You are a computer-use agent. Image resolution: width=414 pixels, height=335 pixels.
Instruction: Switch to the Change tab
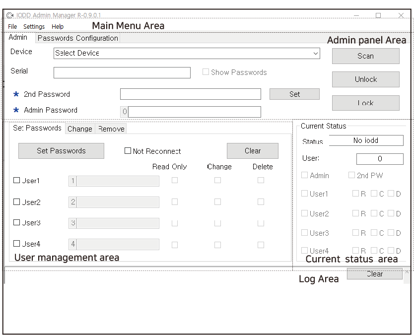coord(79,129)
